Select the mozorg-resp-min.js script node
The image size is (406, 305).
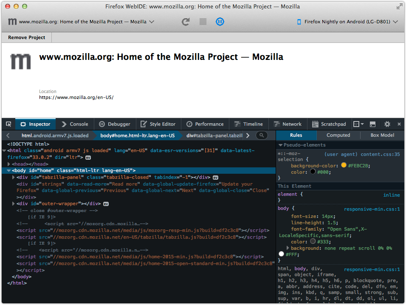143,230
